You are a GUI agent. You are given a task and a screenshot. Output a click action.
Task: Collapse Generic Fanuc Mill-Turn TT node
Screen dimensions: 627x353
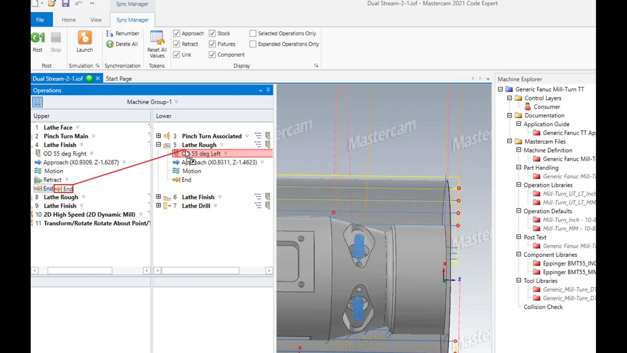[x=500, y=89]
